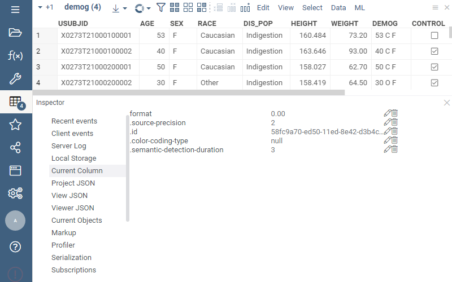Open the settings gears icon in sidebar
This screenshot has height=282, width=452.
click(x=15, y=193)
